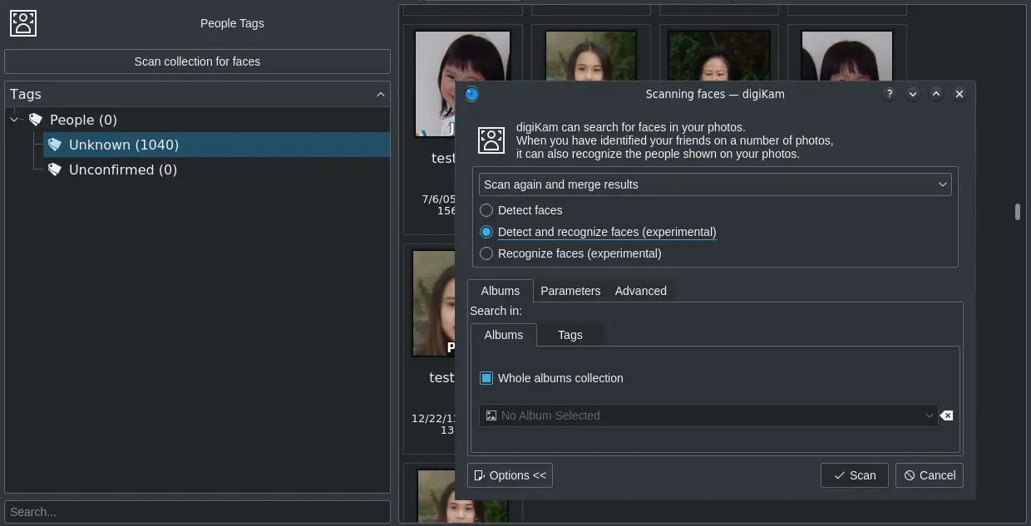Screen dimensions: 1031x526
Task: Clear the album selection with the backspace icon
Action: (946, 415)
